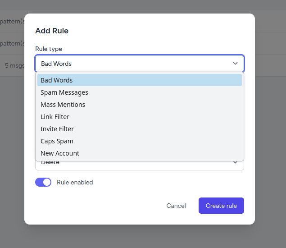
Task: Click the Add Rule dialog heading
Action: [x=52, y=31]
